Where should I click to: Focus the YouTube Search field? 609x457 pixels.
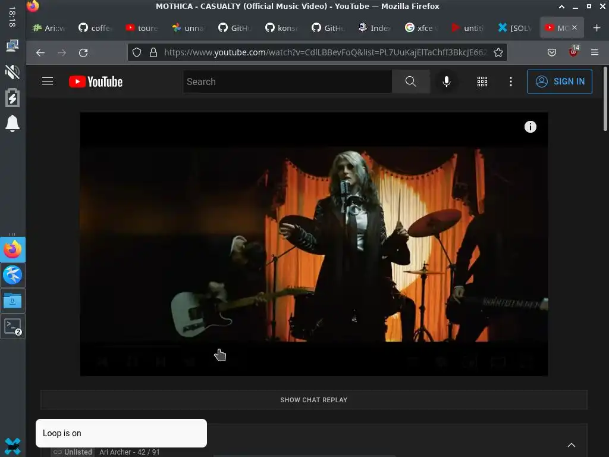point(287,82)
